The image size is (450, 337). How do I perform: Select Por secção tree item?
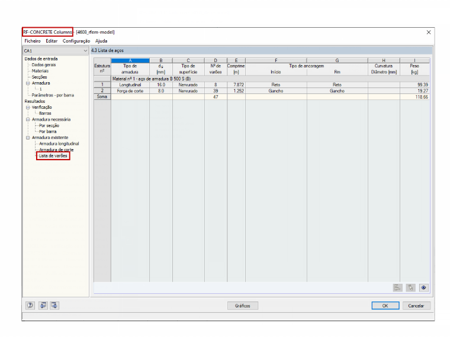(x=49, y=125)
